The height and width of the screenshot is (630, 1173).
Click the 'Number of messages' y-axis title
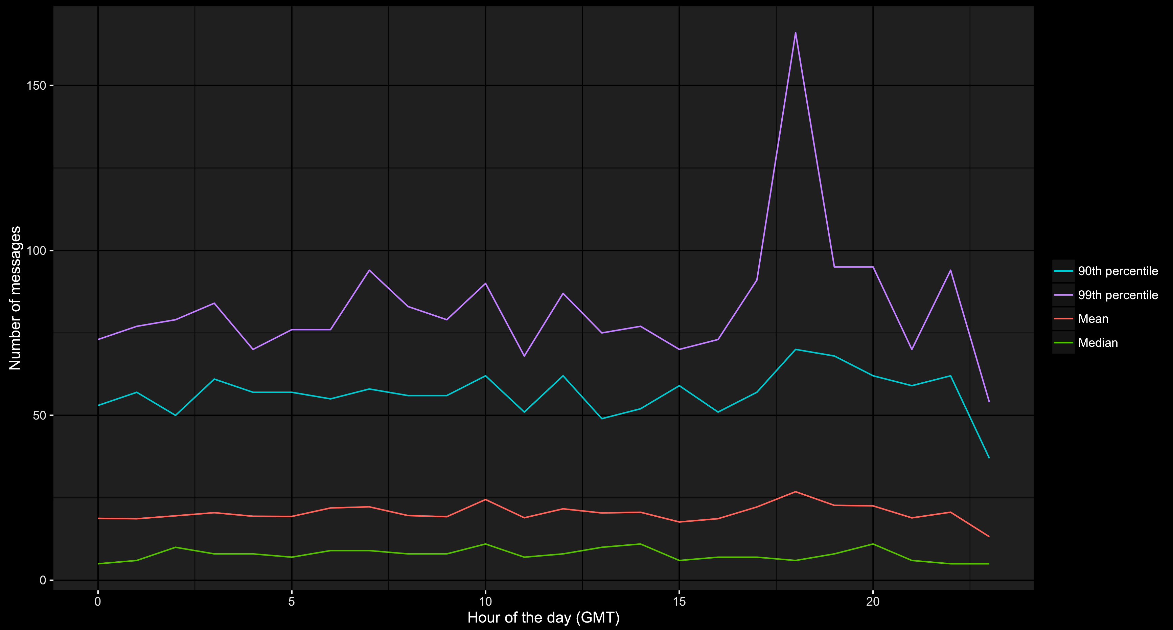coord(15,298)
